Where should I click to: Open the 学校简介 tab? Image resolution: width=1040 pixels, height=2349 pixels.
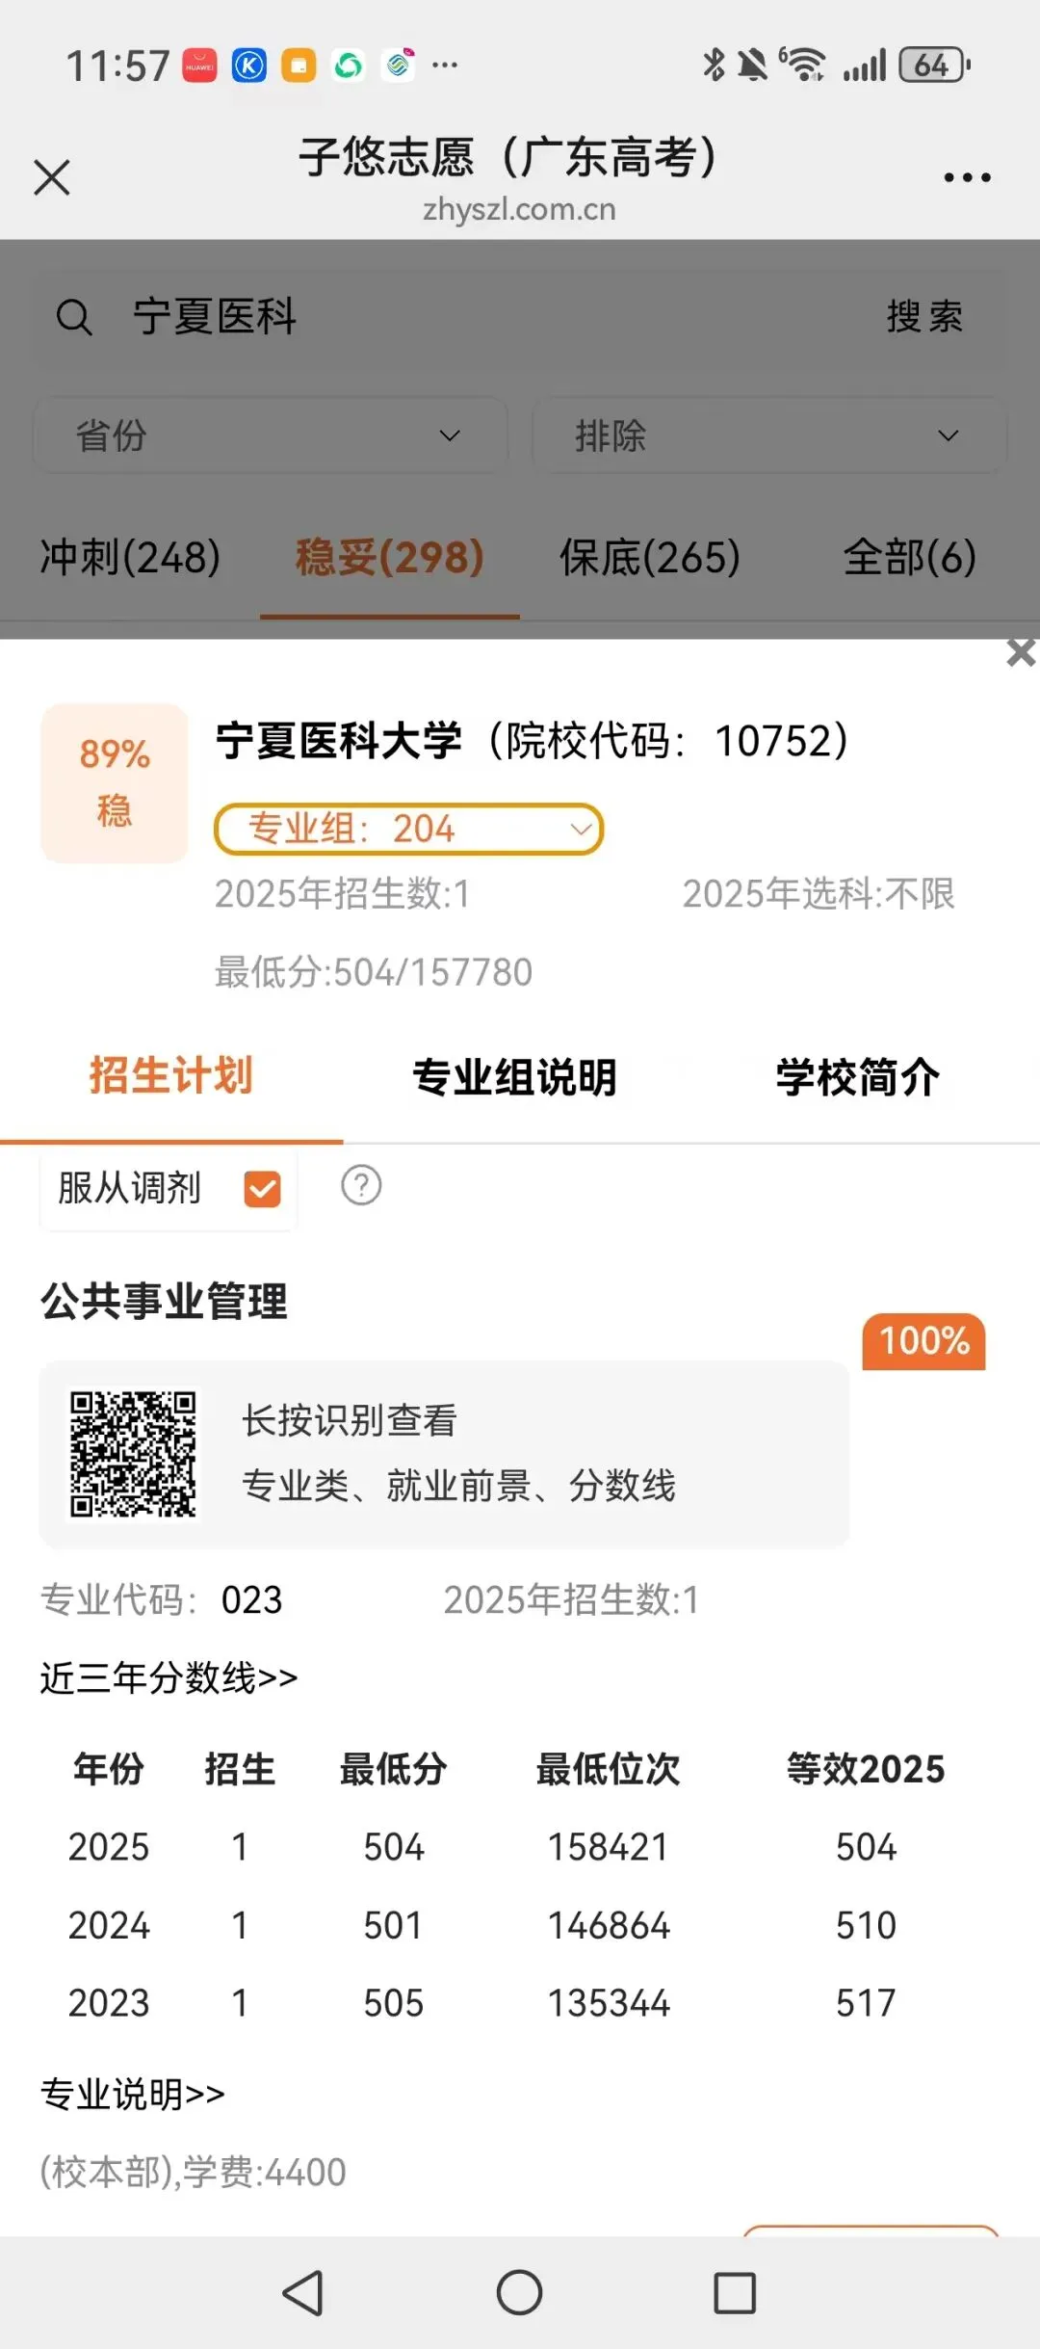click(x=857, y=1076)
